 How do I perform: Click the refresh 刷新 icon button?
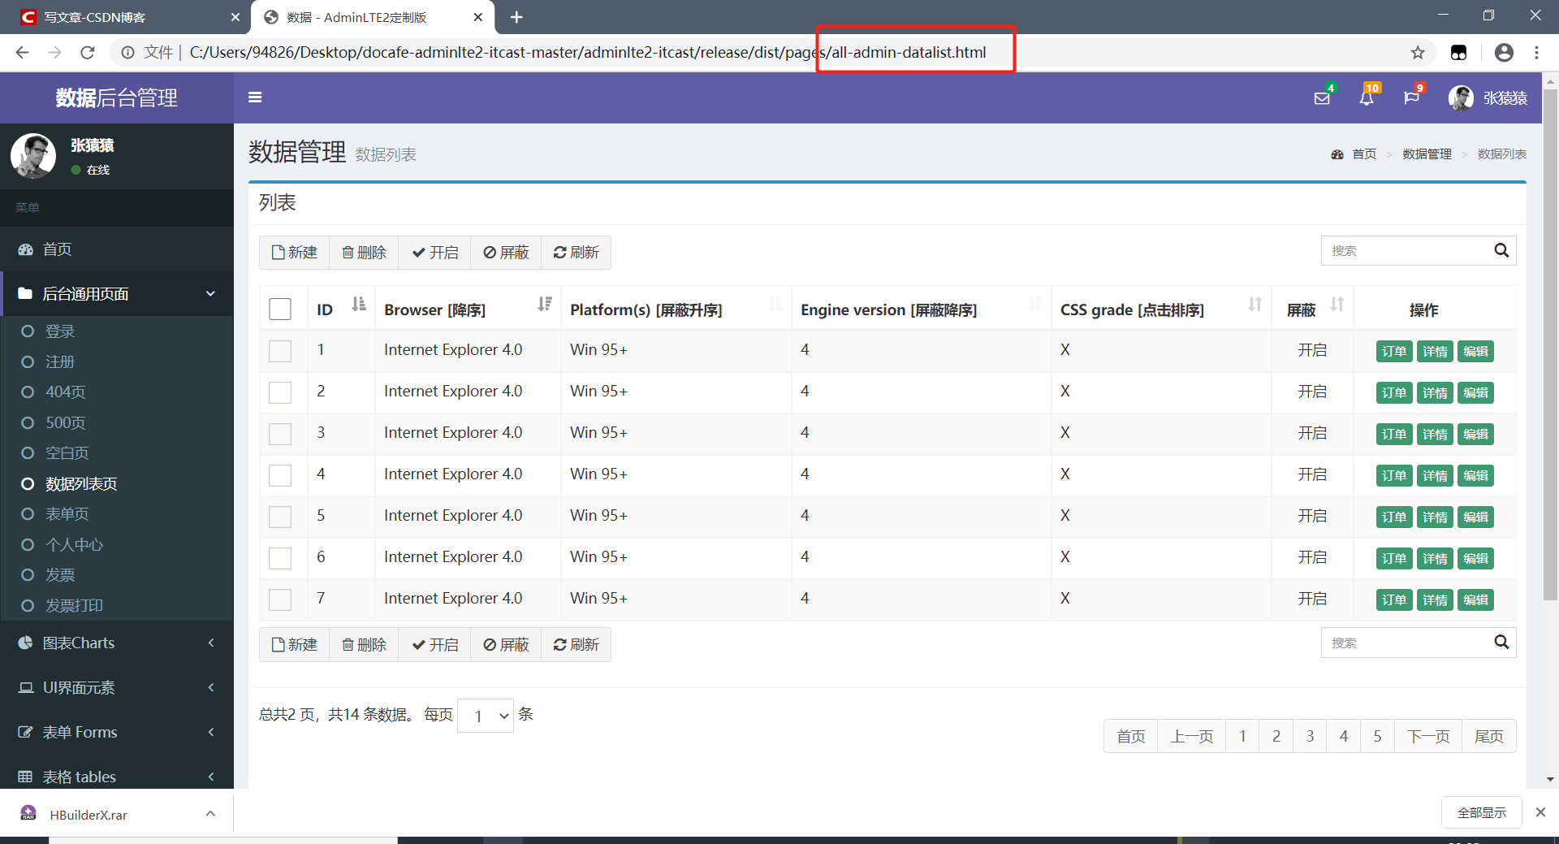[576, 252]
